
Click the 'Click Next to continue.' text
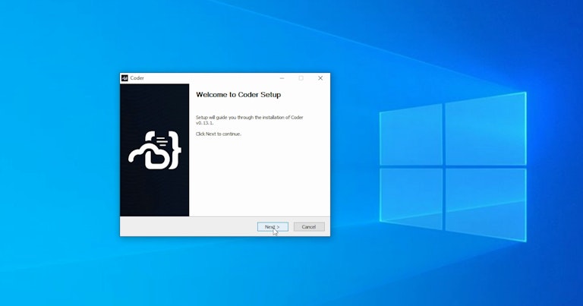(x=219, y=134)
